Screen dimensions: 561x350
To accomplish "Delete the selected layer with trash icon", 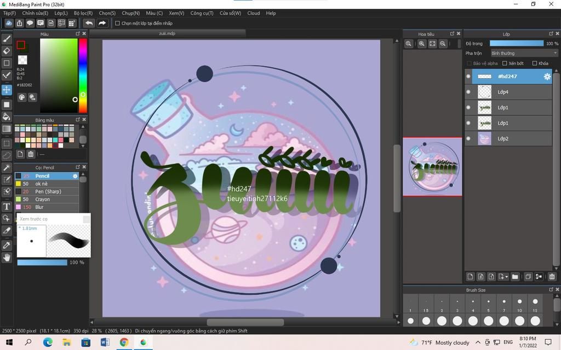I will tap(552, 276).
